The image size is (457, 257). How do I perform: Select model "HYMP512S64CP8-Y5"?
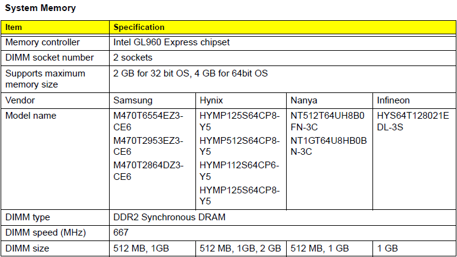pos(240,146)
